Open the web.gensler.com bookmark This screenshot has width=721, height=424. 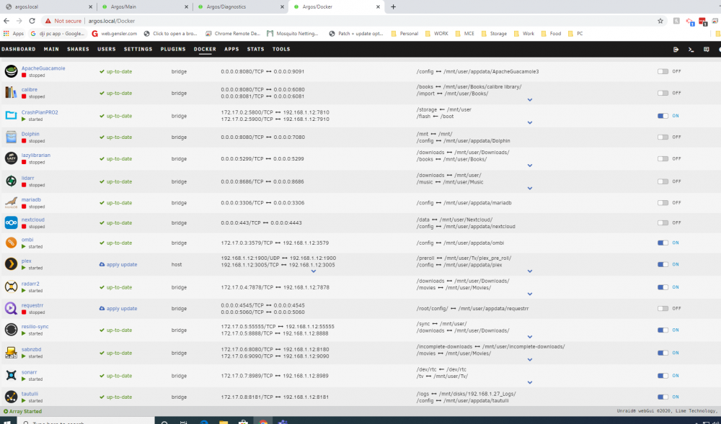(x=115, y=34)
